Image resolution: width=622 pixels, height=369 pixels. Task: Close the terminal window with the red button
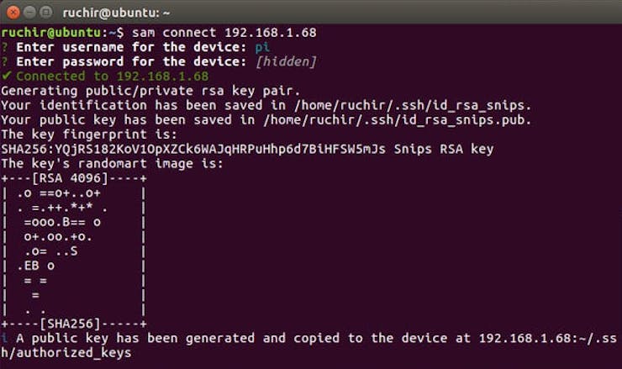(x=13, y=13)
